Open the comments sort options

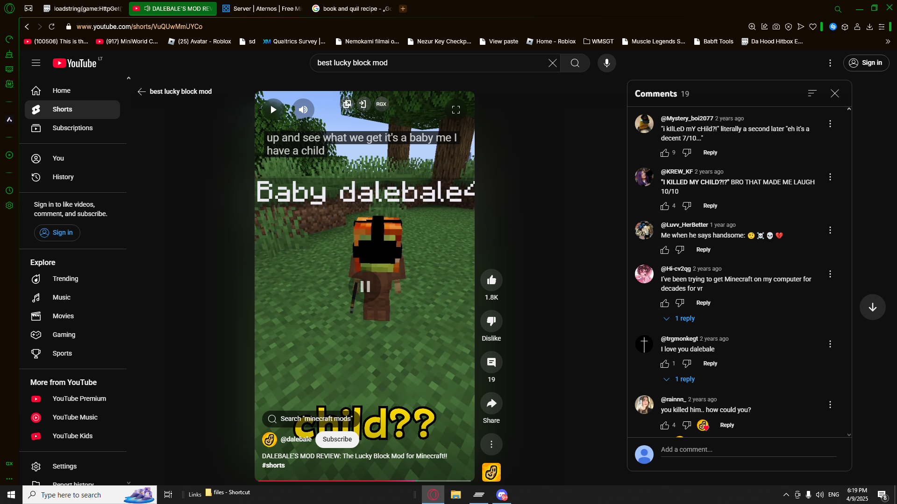click(812, 93)
